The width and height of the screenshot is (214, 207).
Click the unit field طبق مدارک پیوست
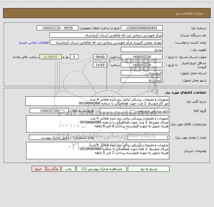[49, 138]
